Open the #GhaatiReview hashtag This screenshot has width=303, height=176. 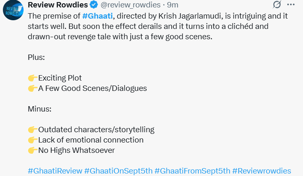55,171
